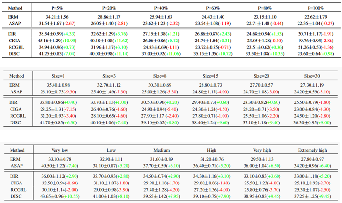This screenshot has height=203, width=342.
Task: Click "High" header between Medium and Very high
Action: [x=212, y=150]
